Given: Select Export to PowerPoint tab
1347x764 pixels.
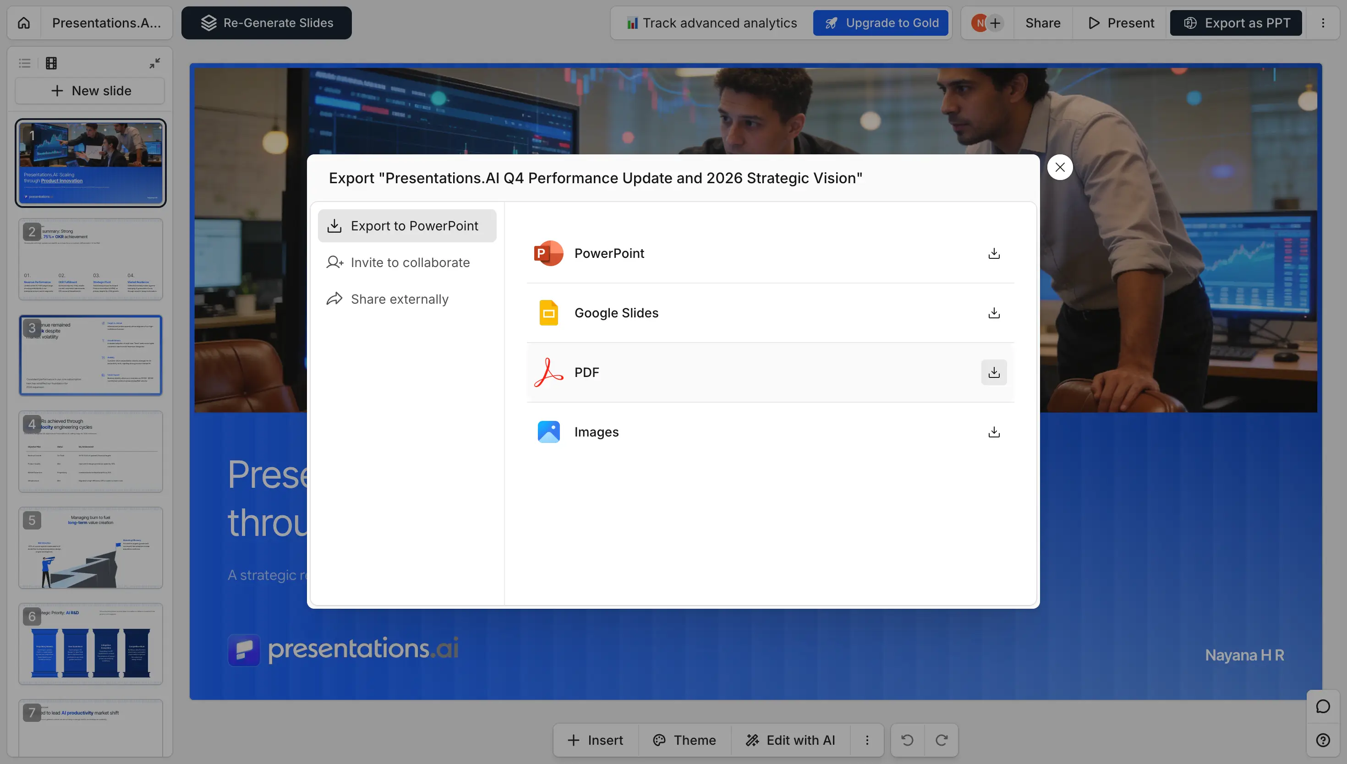Looking at the screenshot, I should (407, 226).
